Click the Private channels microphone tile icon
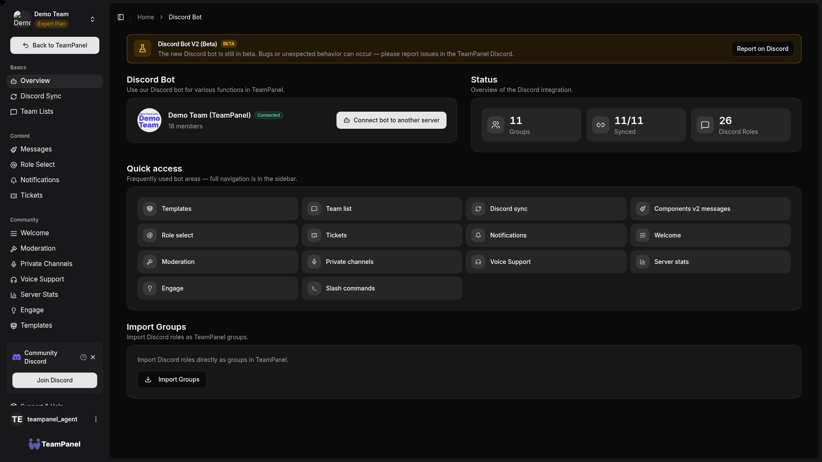The width and height of the screenshot is (822, 462). [314, 262]
